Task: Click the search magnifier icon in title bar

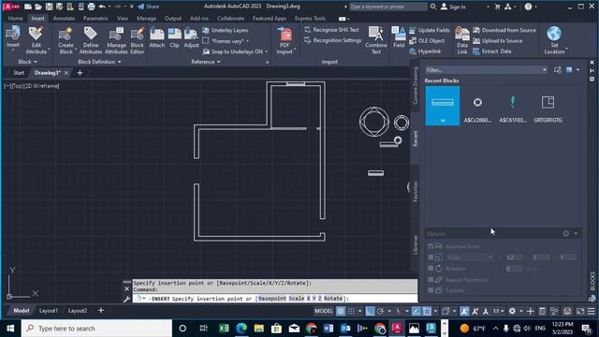Action: (x=433, y=7)
